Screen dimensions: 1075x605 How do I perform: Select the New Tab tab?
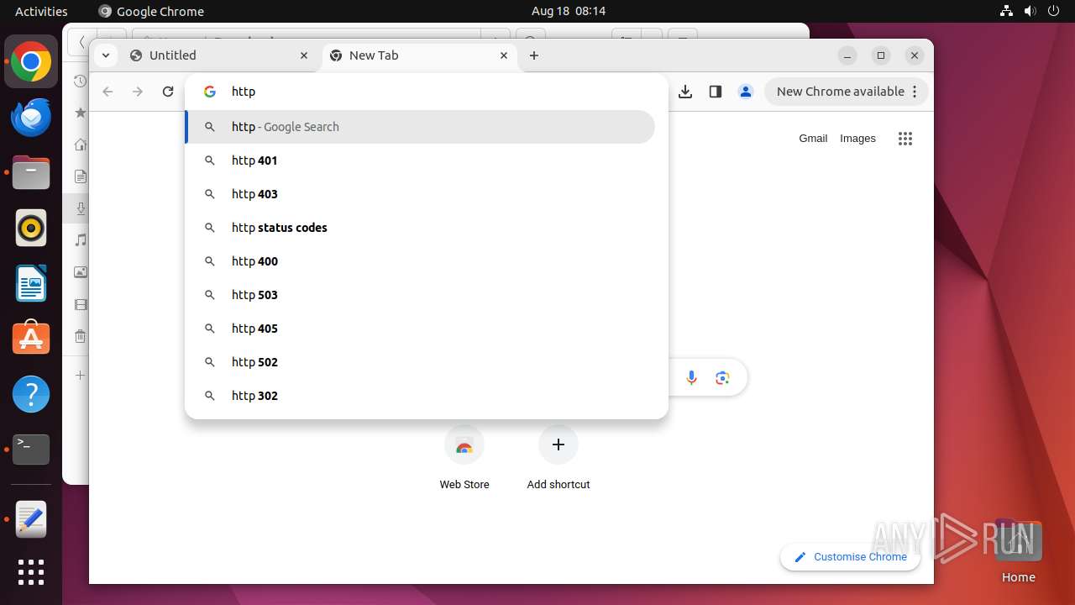click(x=419, y=55)
